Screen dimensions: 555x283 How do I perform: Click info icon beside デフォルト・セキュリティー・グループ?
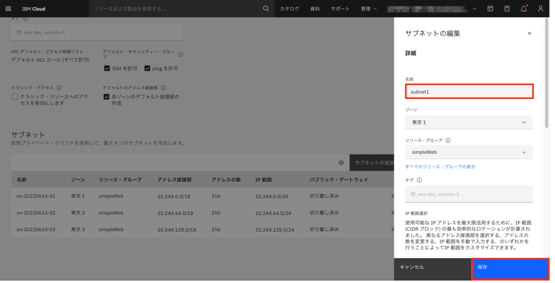tap(180, 54)
